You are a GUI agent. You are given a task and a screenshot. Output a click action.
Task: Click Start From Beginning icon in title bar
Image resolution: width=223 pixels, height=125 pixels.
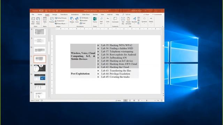pyautogui.click(x=57, y=11)
